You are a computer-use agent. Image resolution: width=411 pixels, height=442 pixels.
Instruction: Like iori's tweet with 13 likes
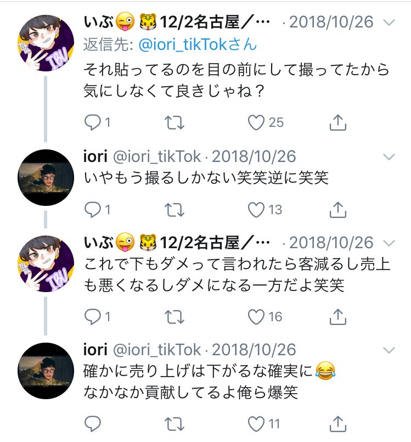click(257, 209)
